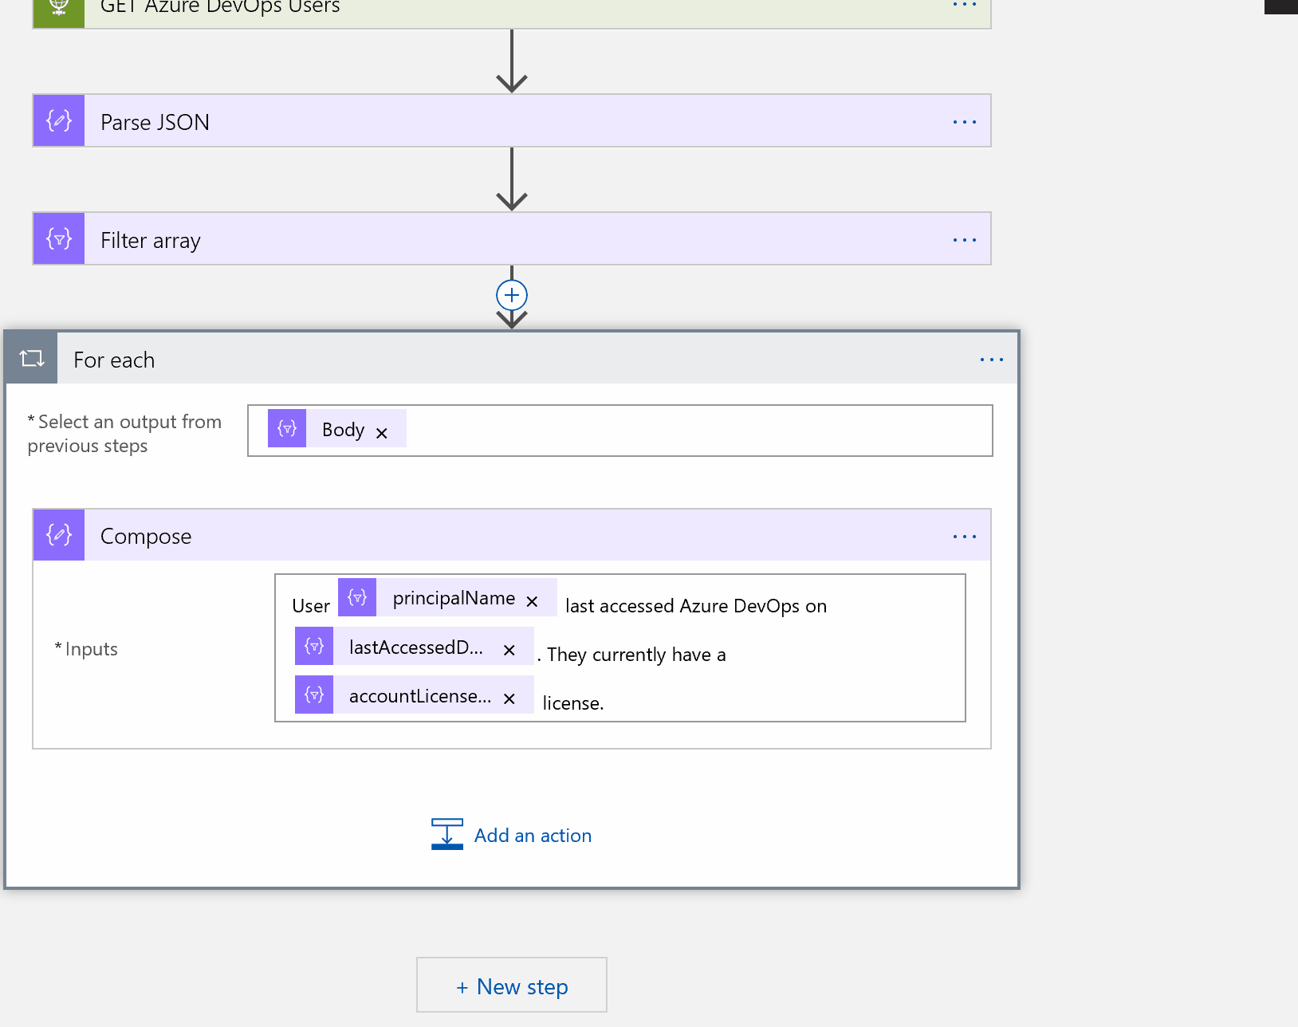Click 'Select an output from previous steps' label
Image resolution: width=1298 pixels, height=1027 pixels.
coord(124,433)
